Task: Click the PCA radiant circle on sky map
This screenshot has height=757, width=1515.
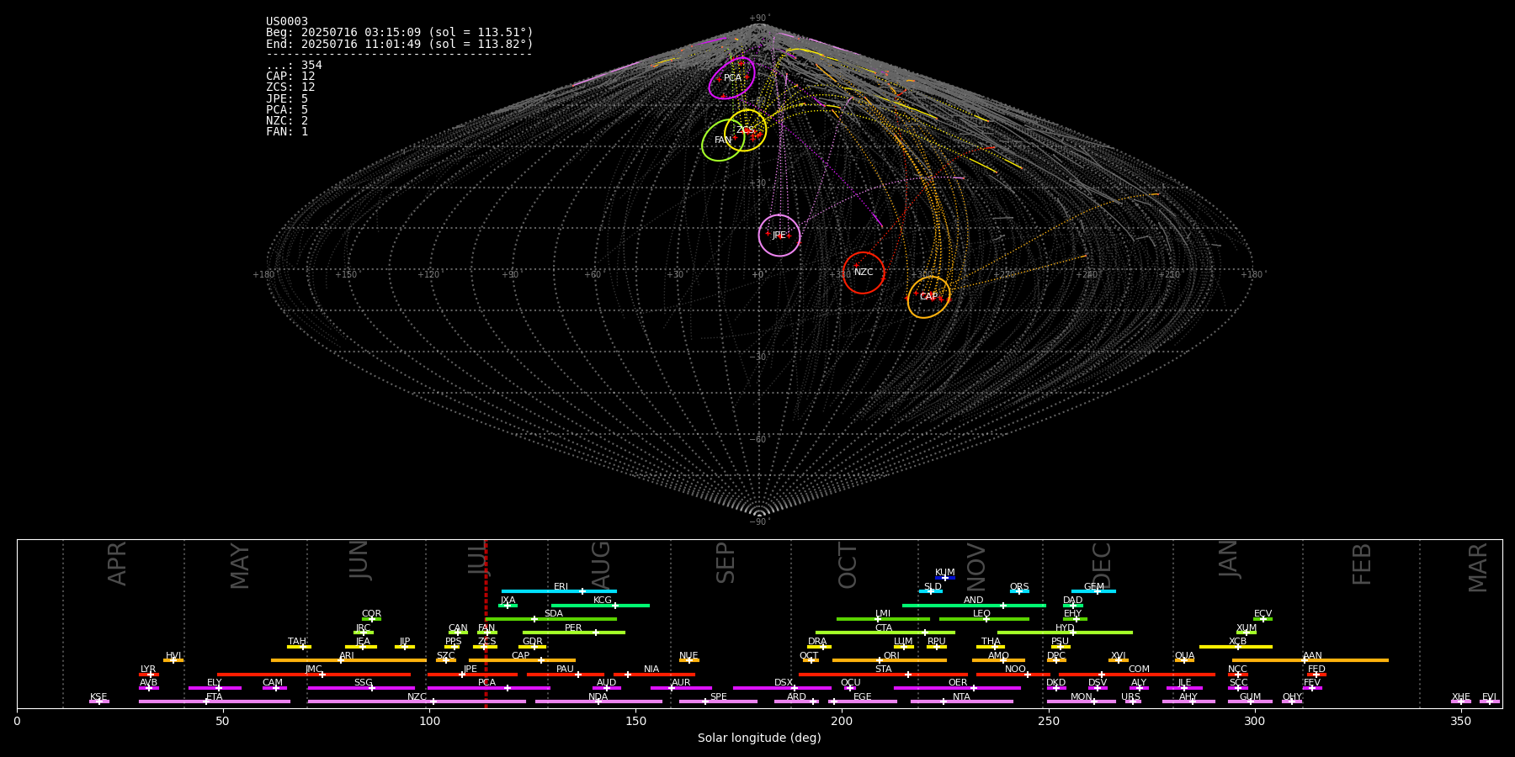Action: [x=732, y=78]
